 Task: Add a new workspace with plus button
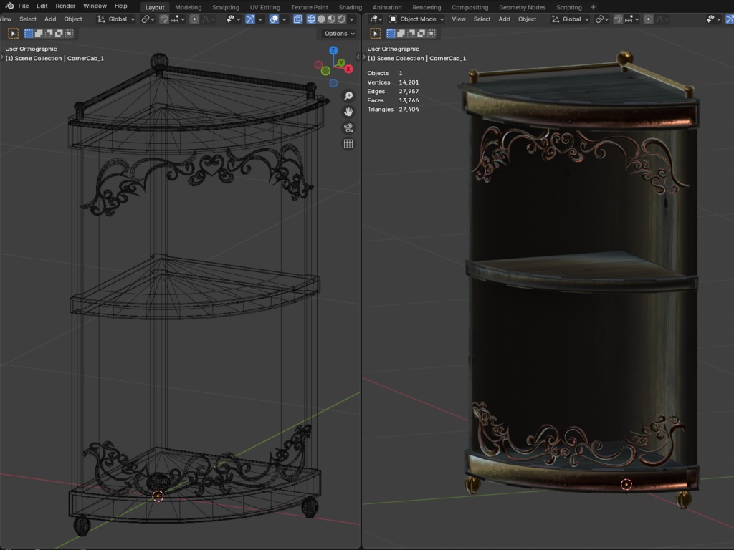593,7
